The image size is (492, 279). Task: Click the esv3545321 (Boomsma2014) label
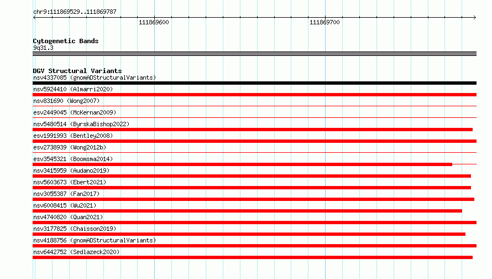[73, 159]
